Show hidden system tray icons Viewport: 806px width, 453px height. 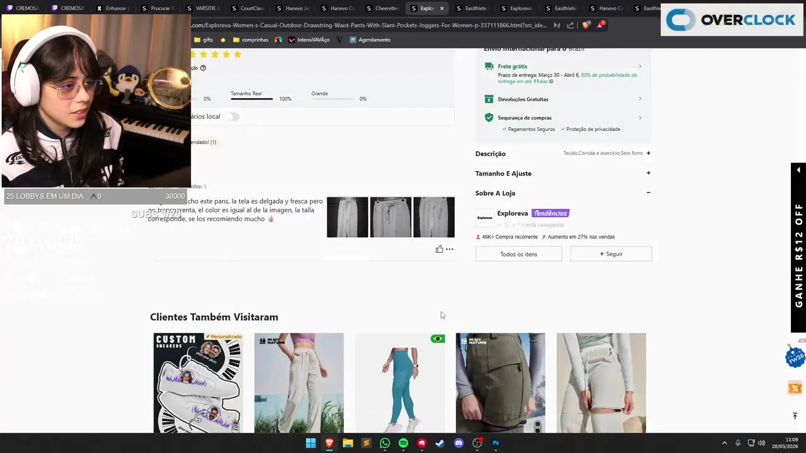[724, 443]
